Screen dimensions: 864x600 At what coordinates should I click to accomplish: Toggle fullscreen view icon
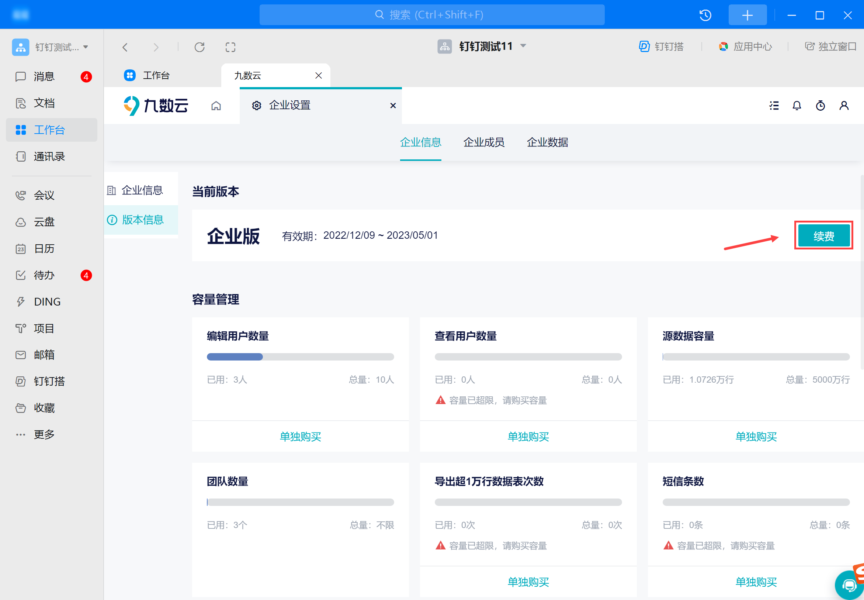230,47
